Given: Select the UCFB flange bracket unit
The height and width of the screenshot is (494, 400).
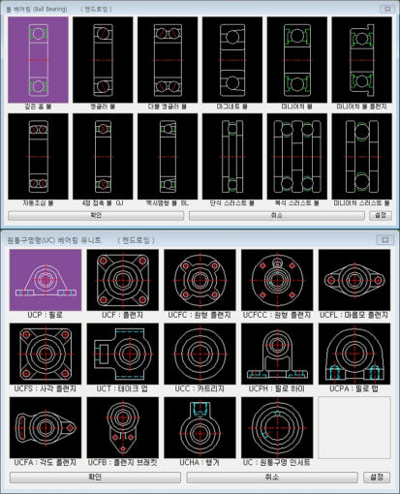Looking at the screenshot, I should 123,428.
